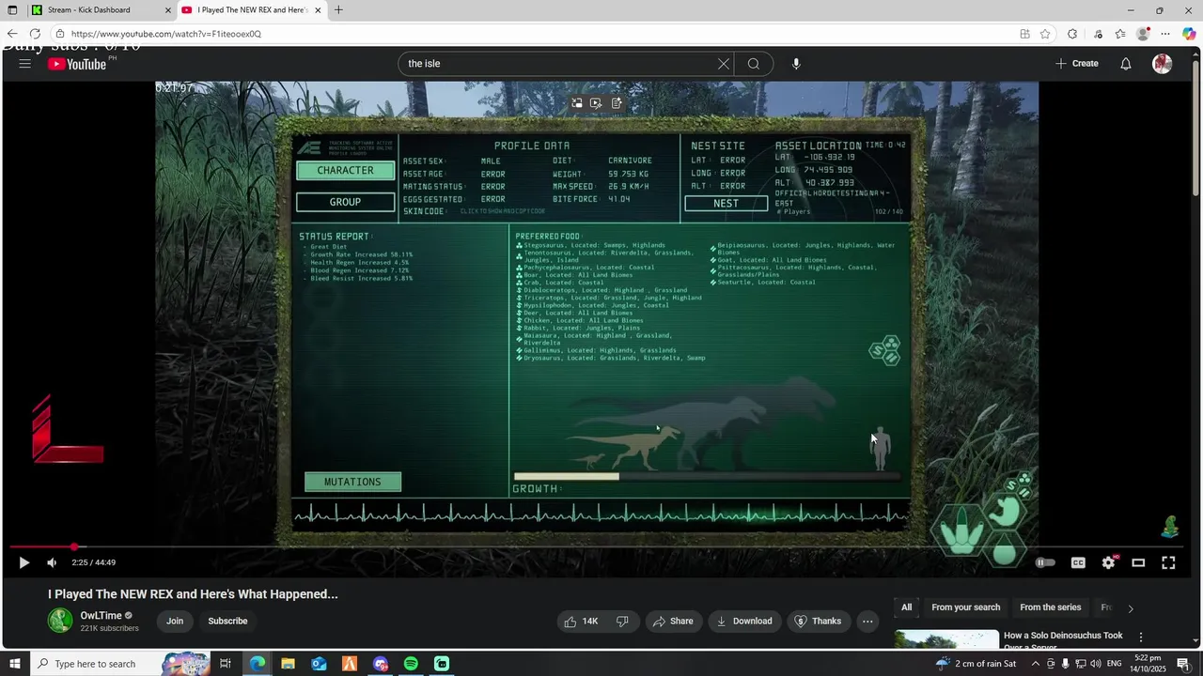
Task: Enter full screen mode
Action: (x=1168, y=562)
